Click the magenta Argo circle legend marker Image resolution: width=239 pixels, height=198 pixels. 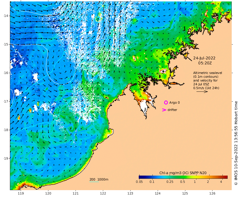point(166,102)
